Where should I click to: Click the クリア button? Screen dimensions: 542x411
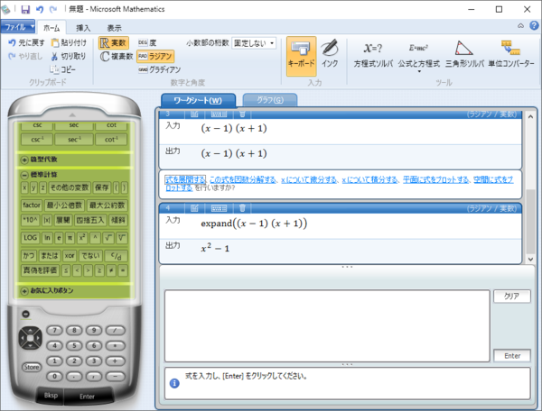[x=512, y=297]
